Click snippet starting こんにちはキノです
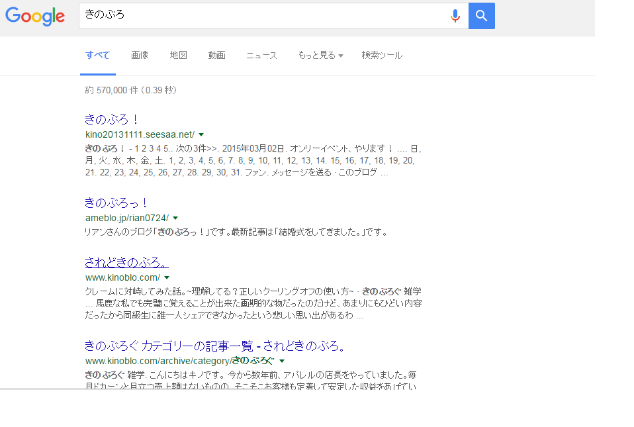Image resolution: width=634 pixels, height=427 pixels. (x=251, y=380)
